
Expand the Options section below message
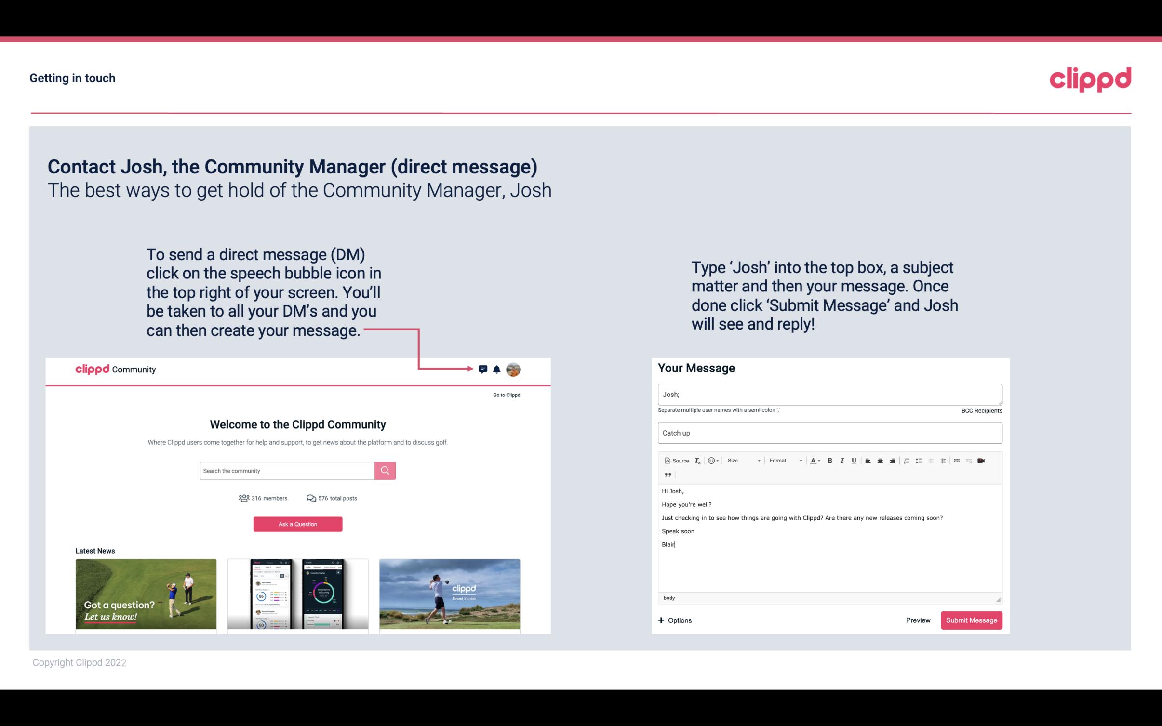pos(674,620)
